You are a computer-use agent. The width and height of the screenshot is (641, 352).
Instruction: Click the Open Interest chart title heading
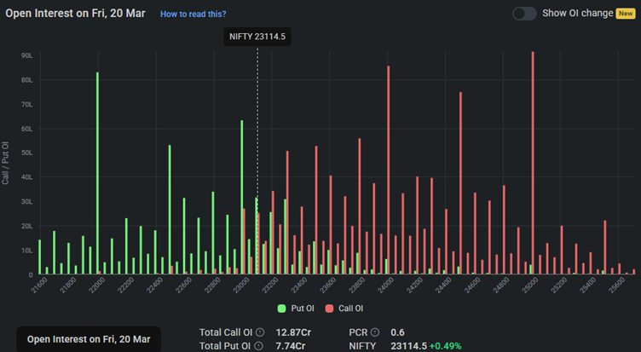pos(75,14)
